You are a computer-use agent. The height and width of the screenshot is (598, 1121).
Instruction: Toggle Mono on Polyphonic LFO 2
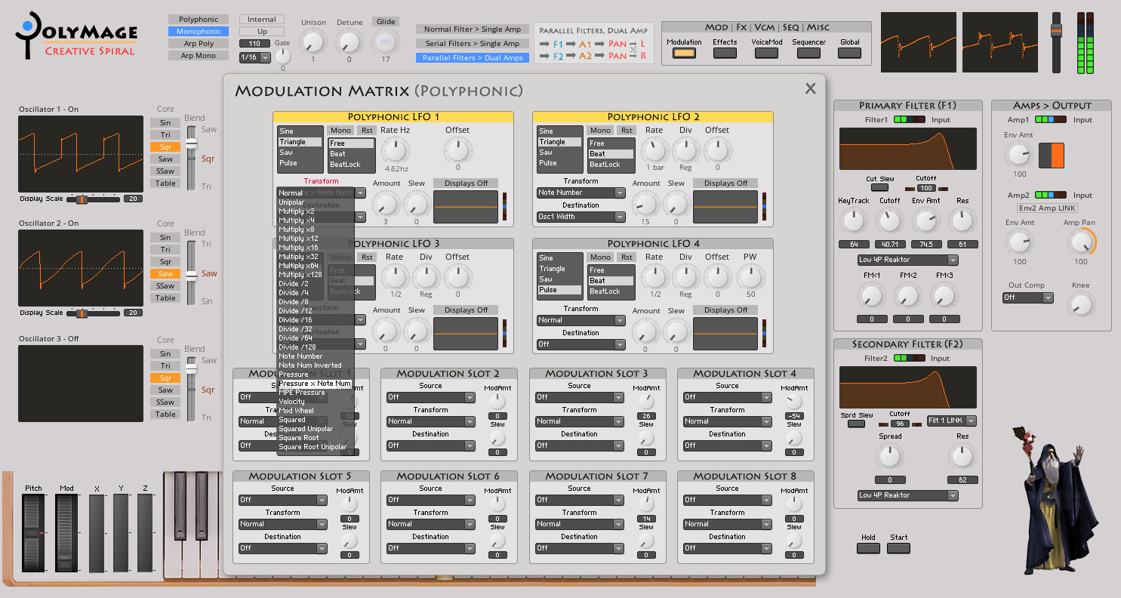[x=600, y=131]
